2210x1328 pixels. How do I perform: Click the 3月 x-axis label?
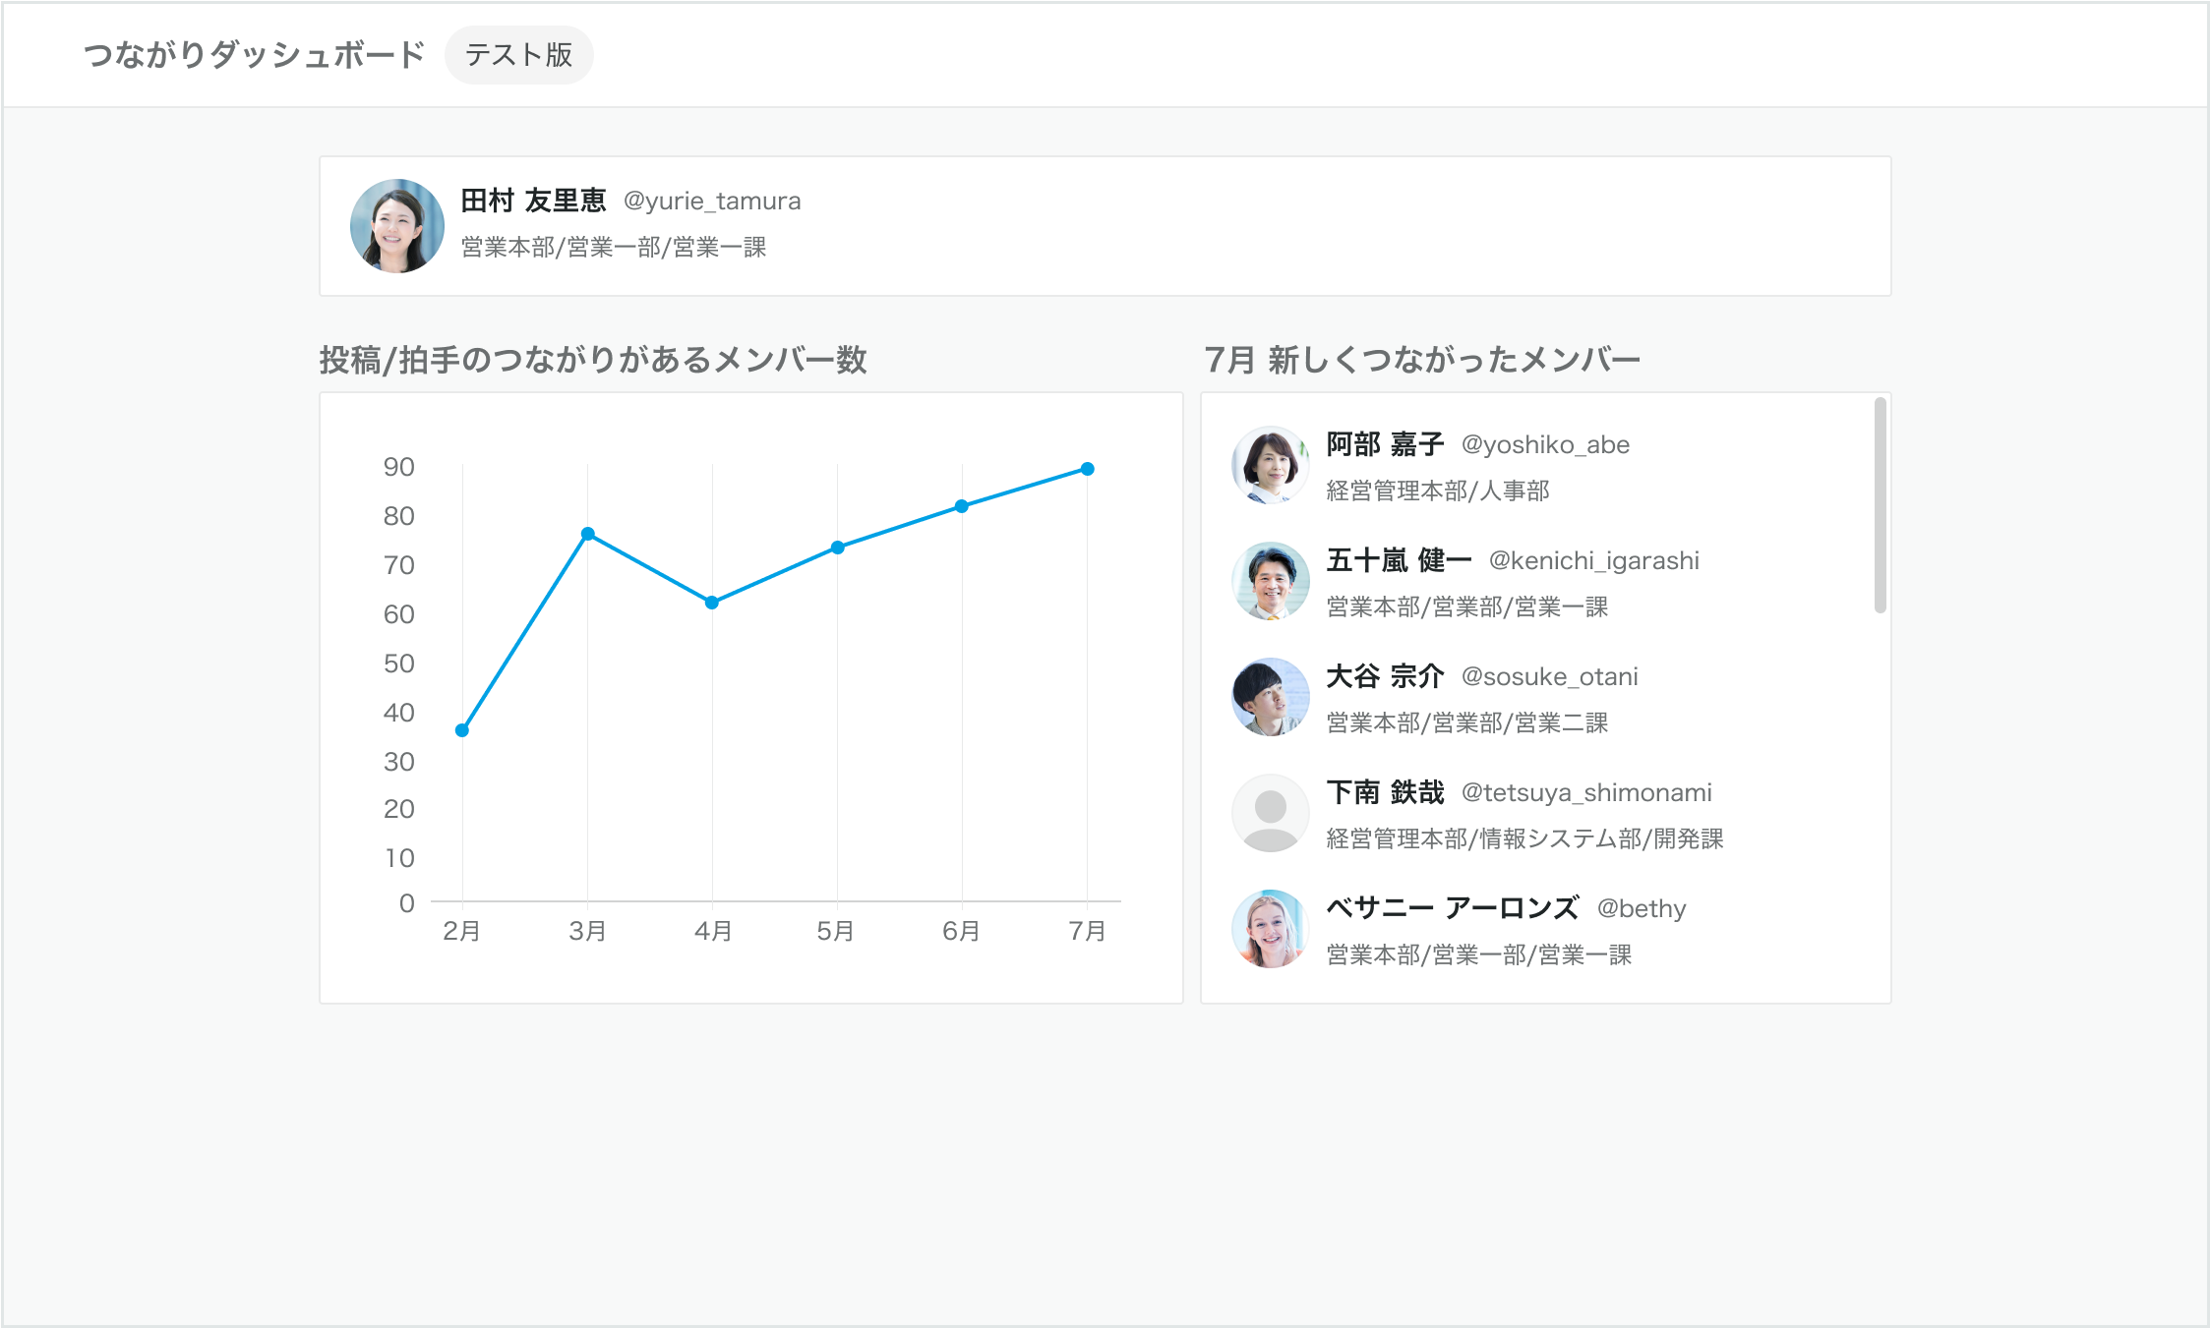[x=587, y=931]
